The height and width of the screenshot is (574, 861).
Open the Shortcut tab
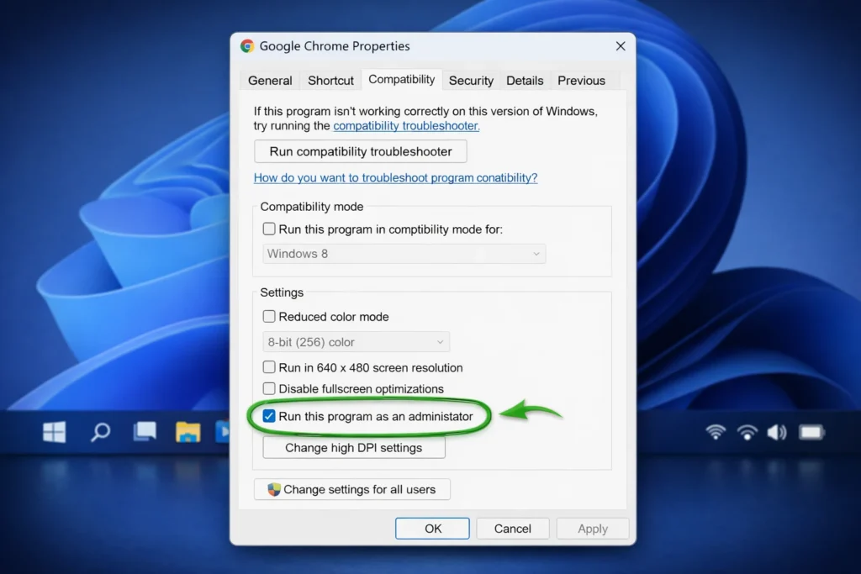tap(330, 81)
